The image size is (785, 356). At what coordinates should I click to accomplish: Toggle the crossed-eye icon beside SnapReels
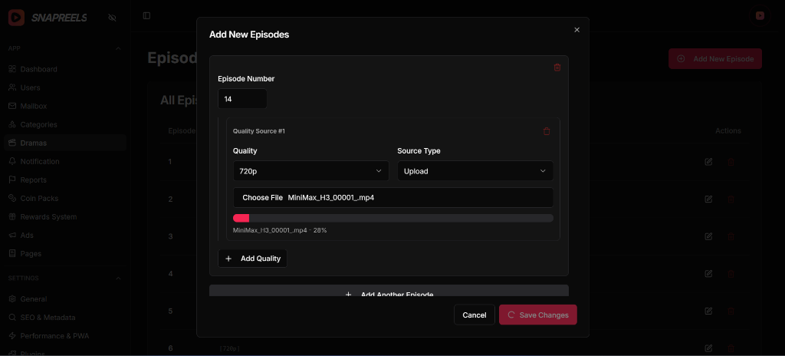point(112,18)
